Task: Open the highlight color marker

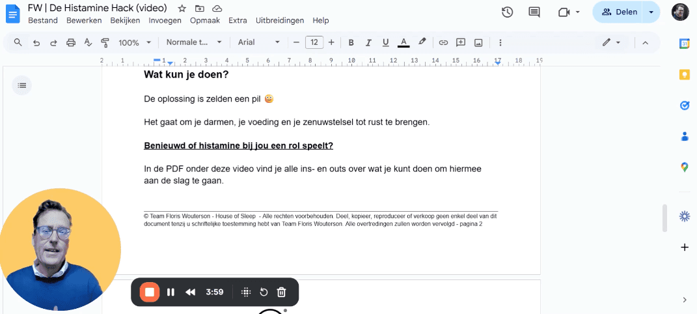Action: click(x=422, y=42)
